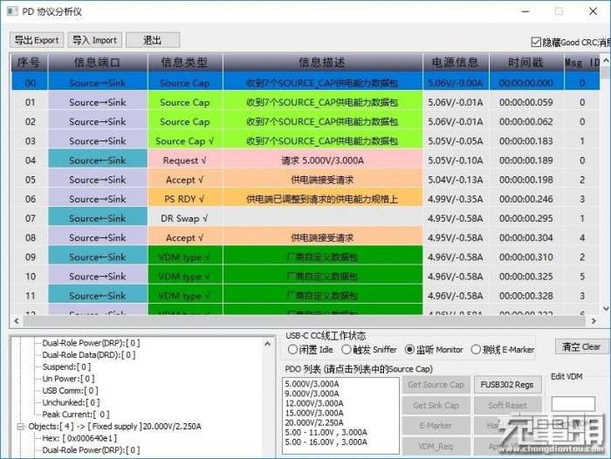The width and height of the screenshot is (611, 459).
Task: Click the 导入 Import button
Action: click(x=94, y=40)
